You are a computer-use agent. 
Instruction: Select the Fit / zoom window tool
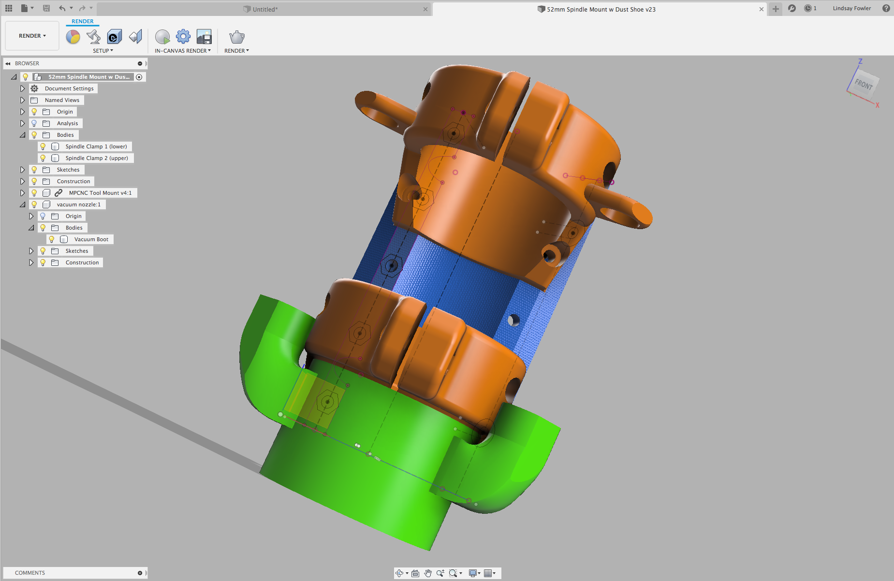pos(453,573)
